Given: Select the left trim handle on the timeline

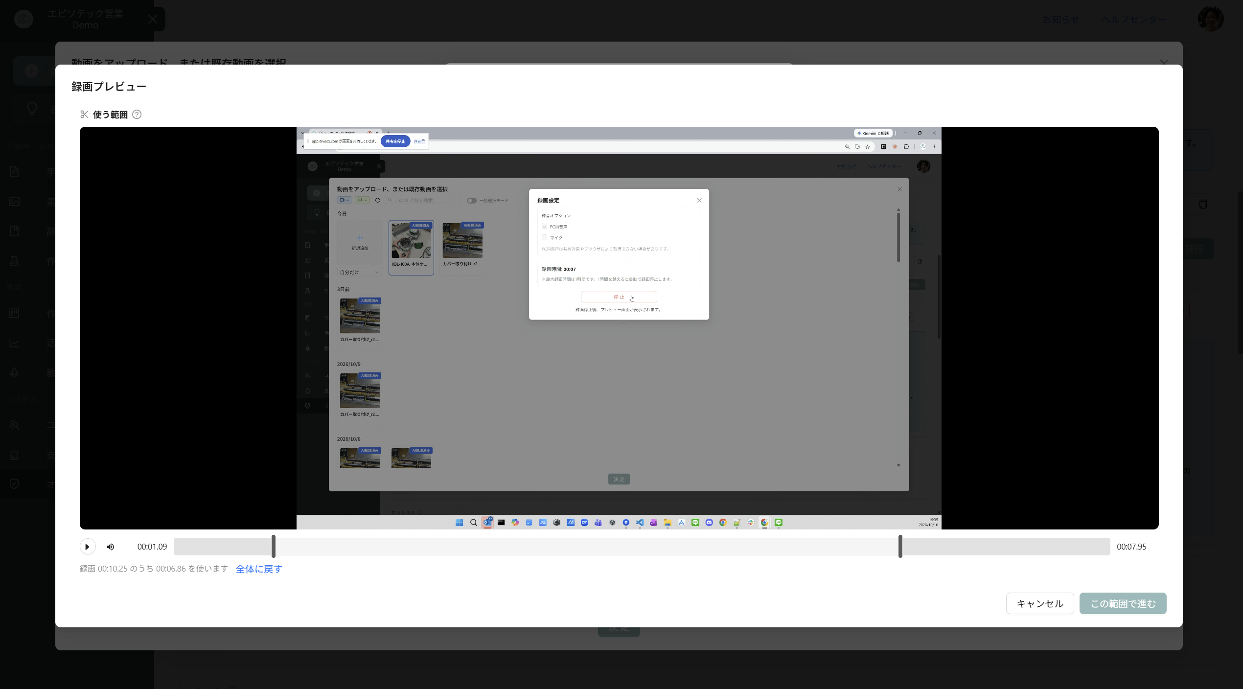Looking at the screenshot, I should click(274, 547).
